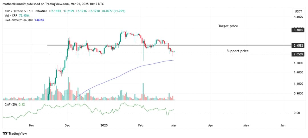This screenshot has width=308, height=138.
Task: Click the 2025 label on time axis
Action: [x=104, y=125]
